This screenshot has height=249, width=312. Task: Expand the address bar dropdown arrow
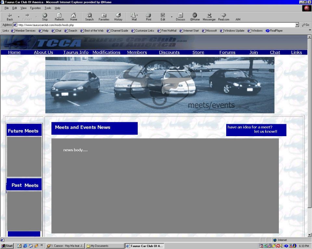297,25
